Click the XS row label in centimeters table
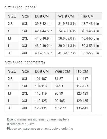Screen dimensions: 107x139 pos(12,79)
